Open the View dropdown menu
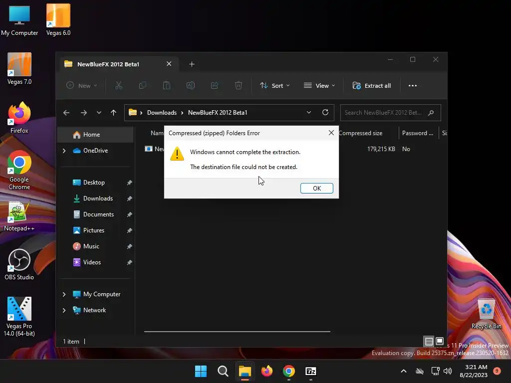511x383 pixels. pos(319,86)
